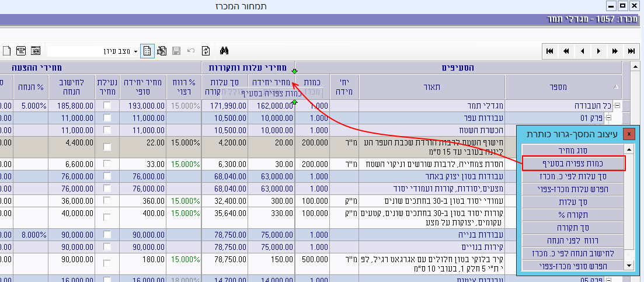Viewport: 644px width, 282px height.
Task: Select the 5.000% discount cell
Action: 31,106
